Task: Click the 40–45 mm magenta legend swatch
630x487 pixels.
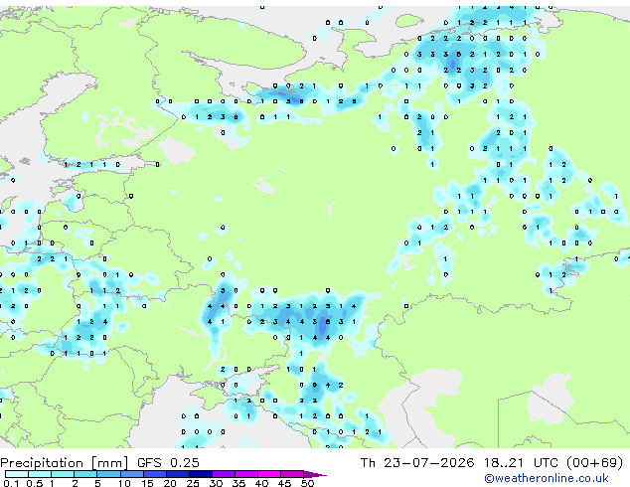Action: click(269, 474)
